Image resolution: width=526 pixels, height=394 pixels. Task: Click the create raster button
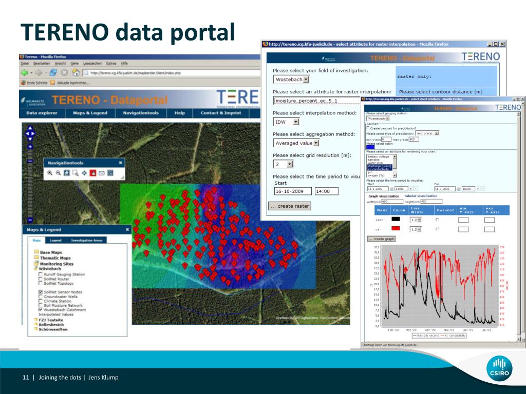(290, 206)
